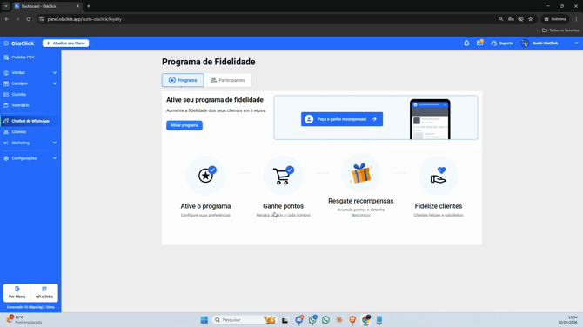Image resolution: width=583 pixels, height=327 pixels.
Task: Bookmark page with the star icon
Action: point(531,19)
